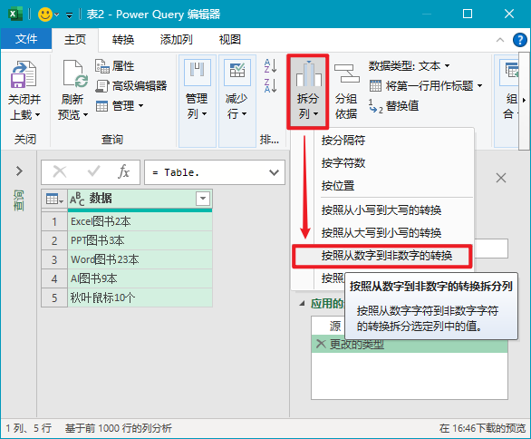Select 按照从小写到大写的转换

coord(381,210)
